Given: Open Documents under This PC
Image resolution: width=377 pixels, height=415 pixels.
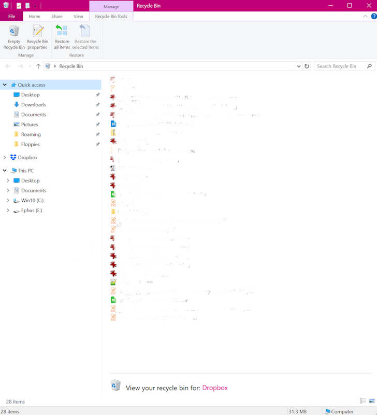Looking at the screenshot, I should (34, 190).
